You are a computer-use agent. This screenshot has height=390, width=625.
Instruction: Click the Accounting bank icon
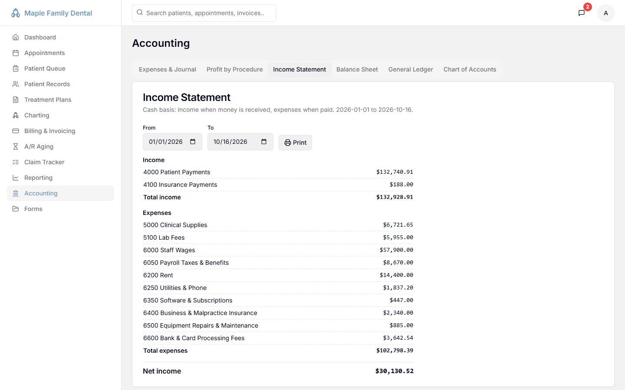[16, 193]
